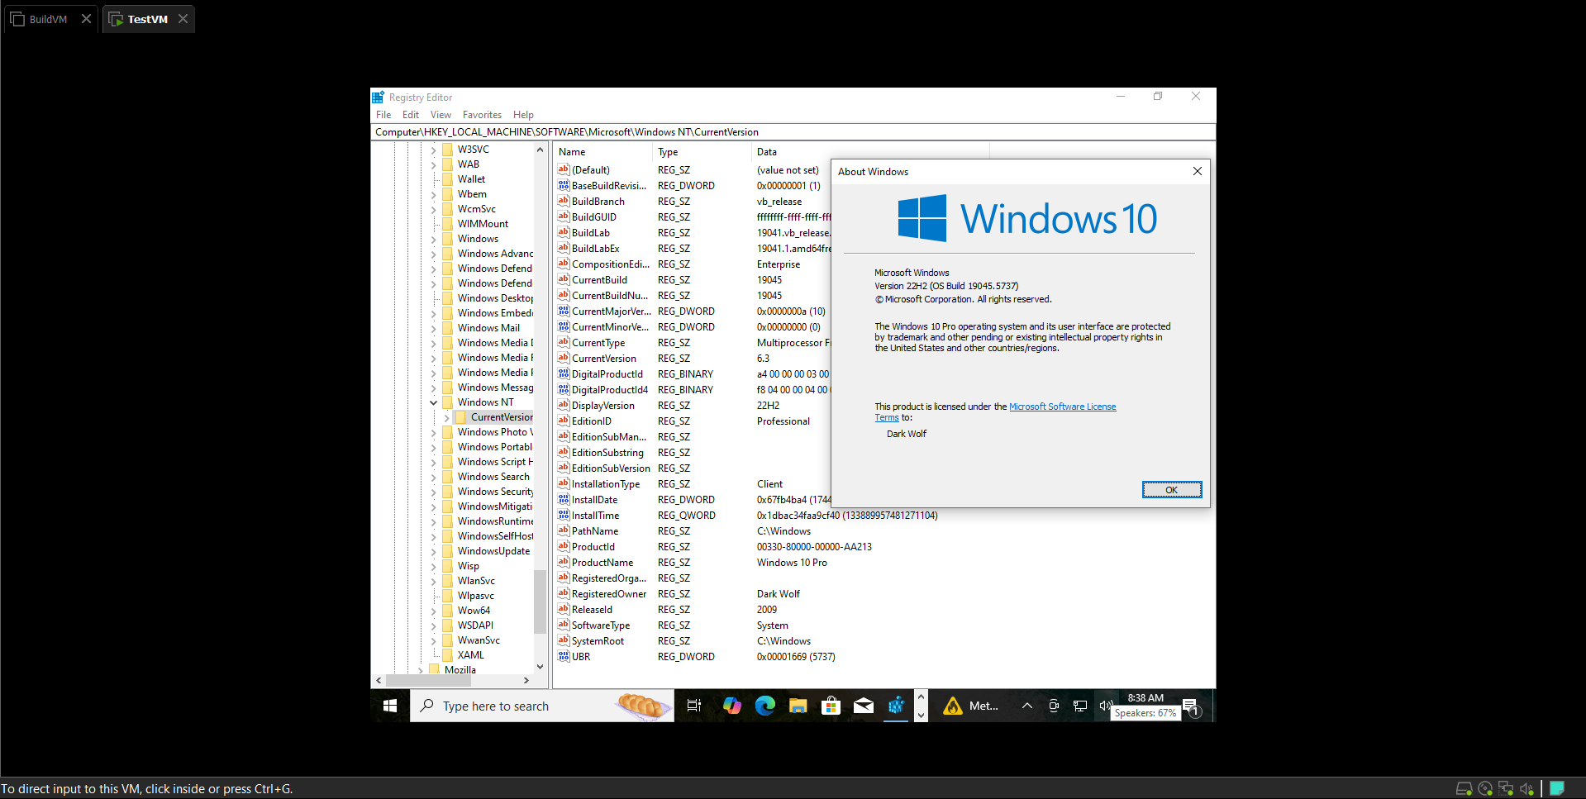Viewport: 1586px width, 799px height.
Task: Open Microsoft Edge from the taskbar
Action: pyautogui.click(x=765, y=706)
